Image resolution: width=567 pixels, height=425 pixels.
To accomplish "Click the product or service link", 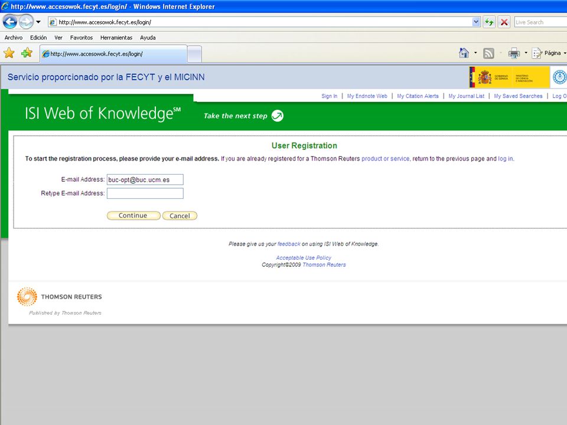I will coord(386,159).
